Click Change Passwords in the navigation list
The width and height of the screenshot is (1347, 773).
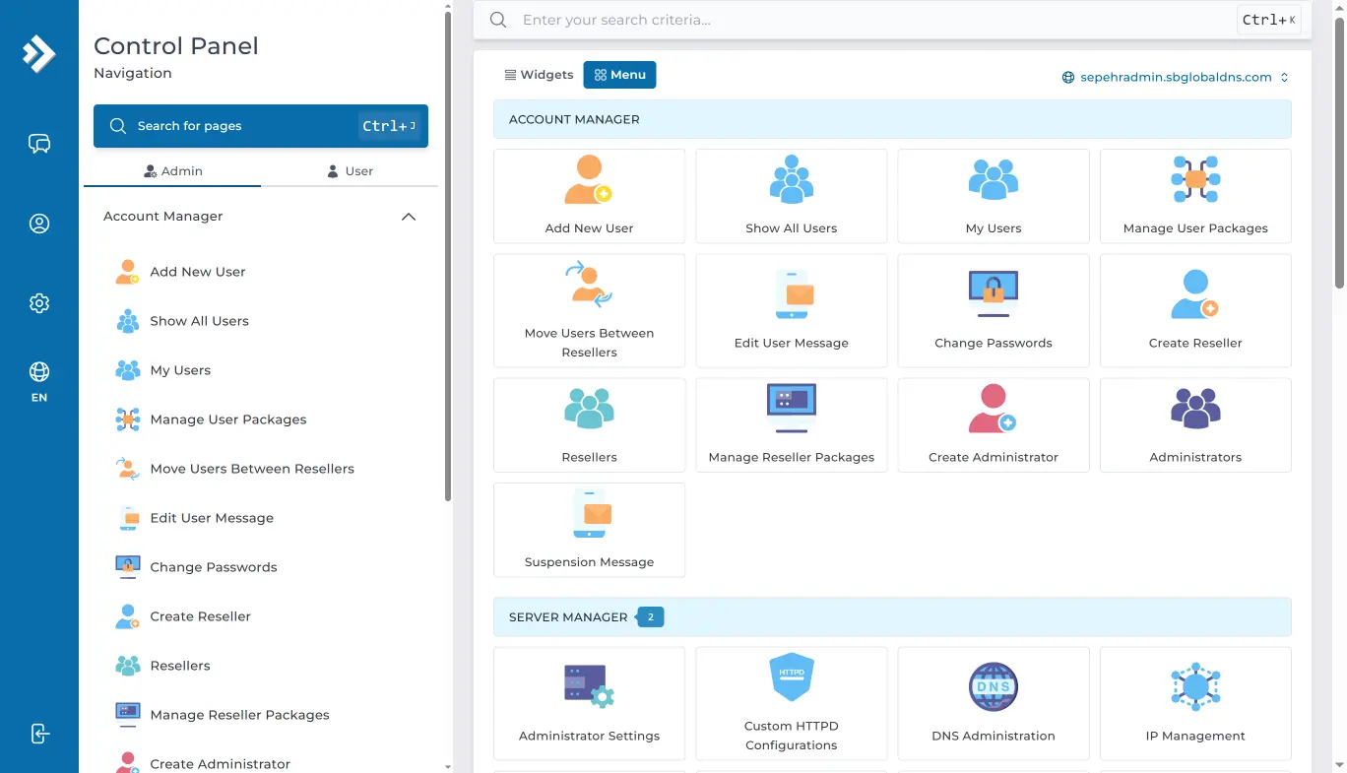tap(214, 567)
